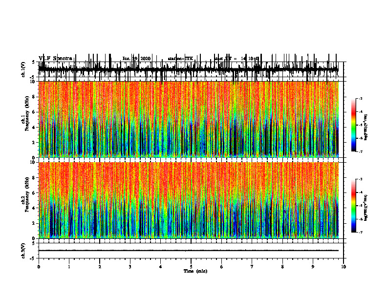Screen dimensions: 387x299
Task: Click the ch.2 spectrogram "8" kHz tick label
Action: [x=34, y=178]
